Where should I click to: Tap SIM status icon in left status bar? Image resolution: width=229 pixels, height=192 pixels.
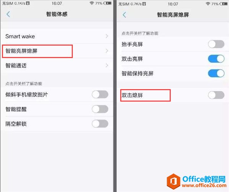tap(28, 3)
